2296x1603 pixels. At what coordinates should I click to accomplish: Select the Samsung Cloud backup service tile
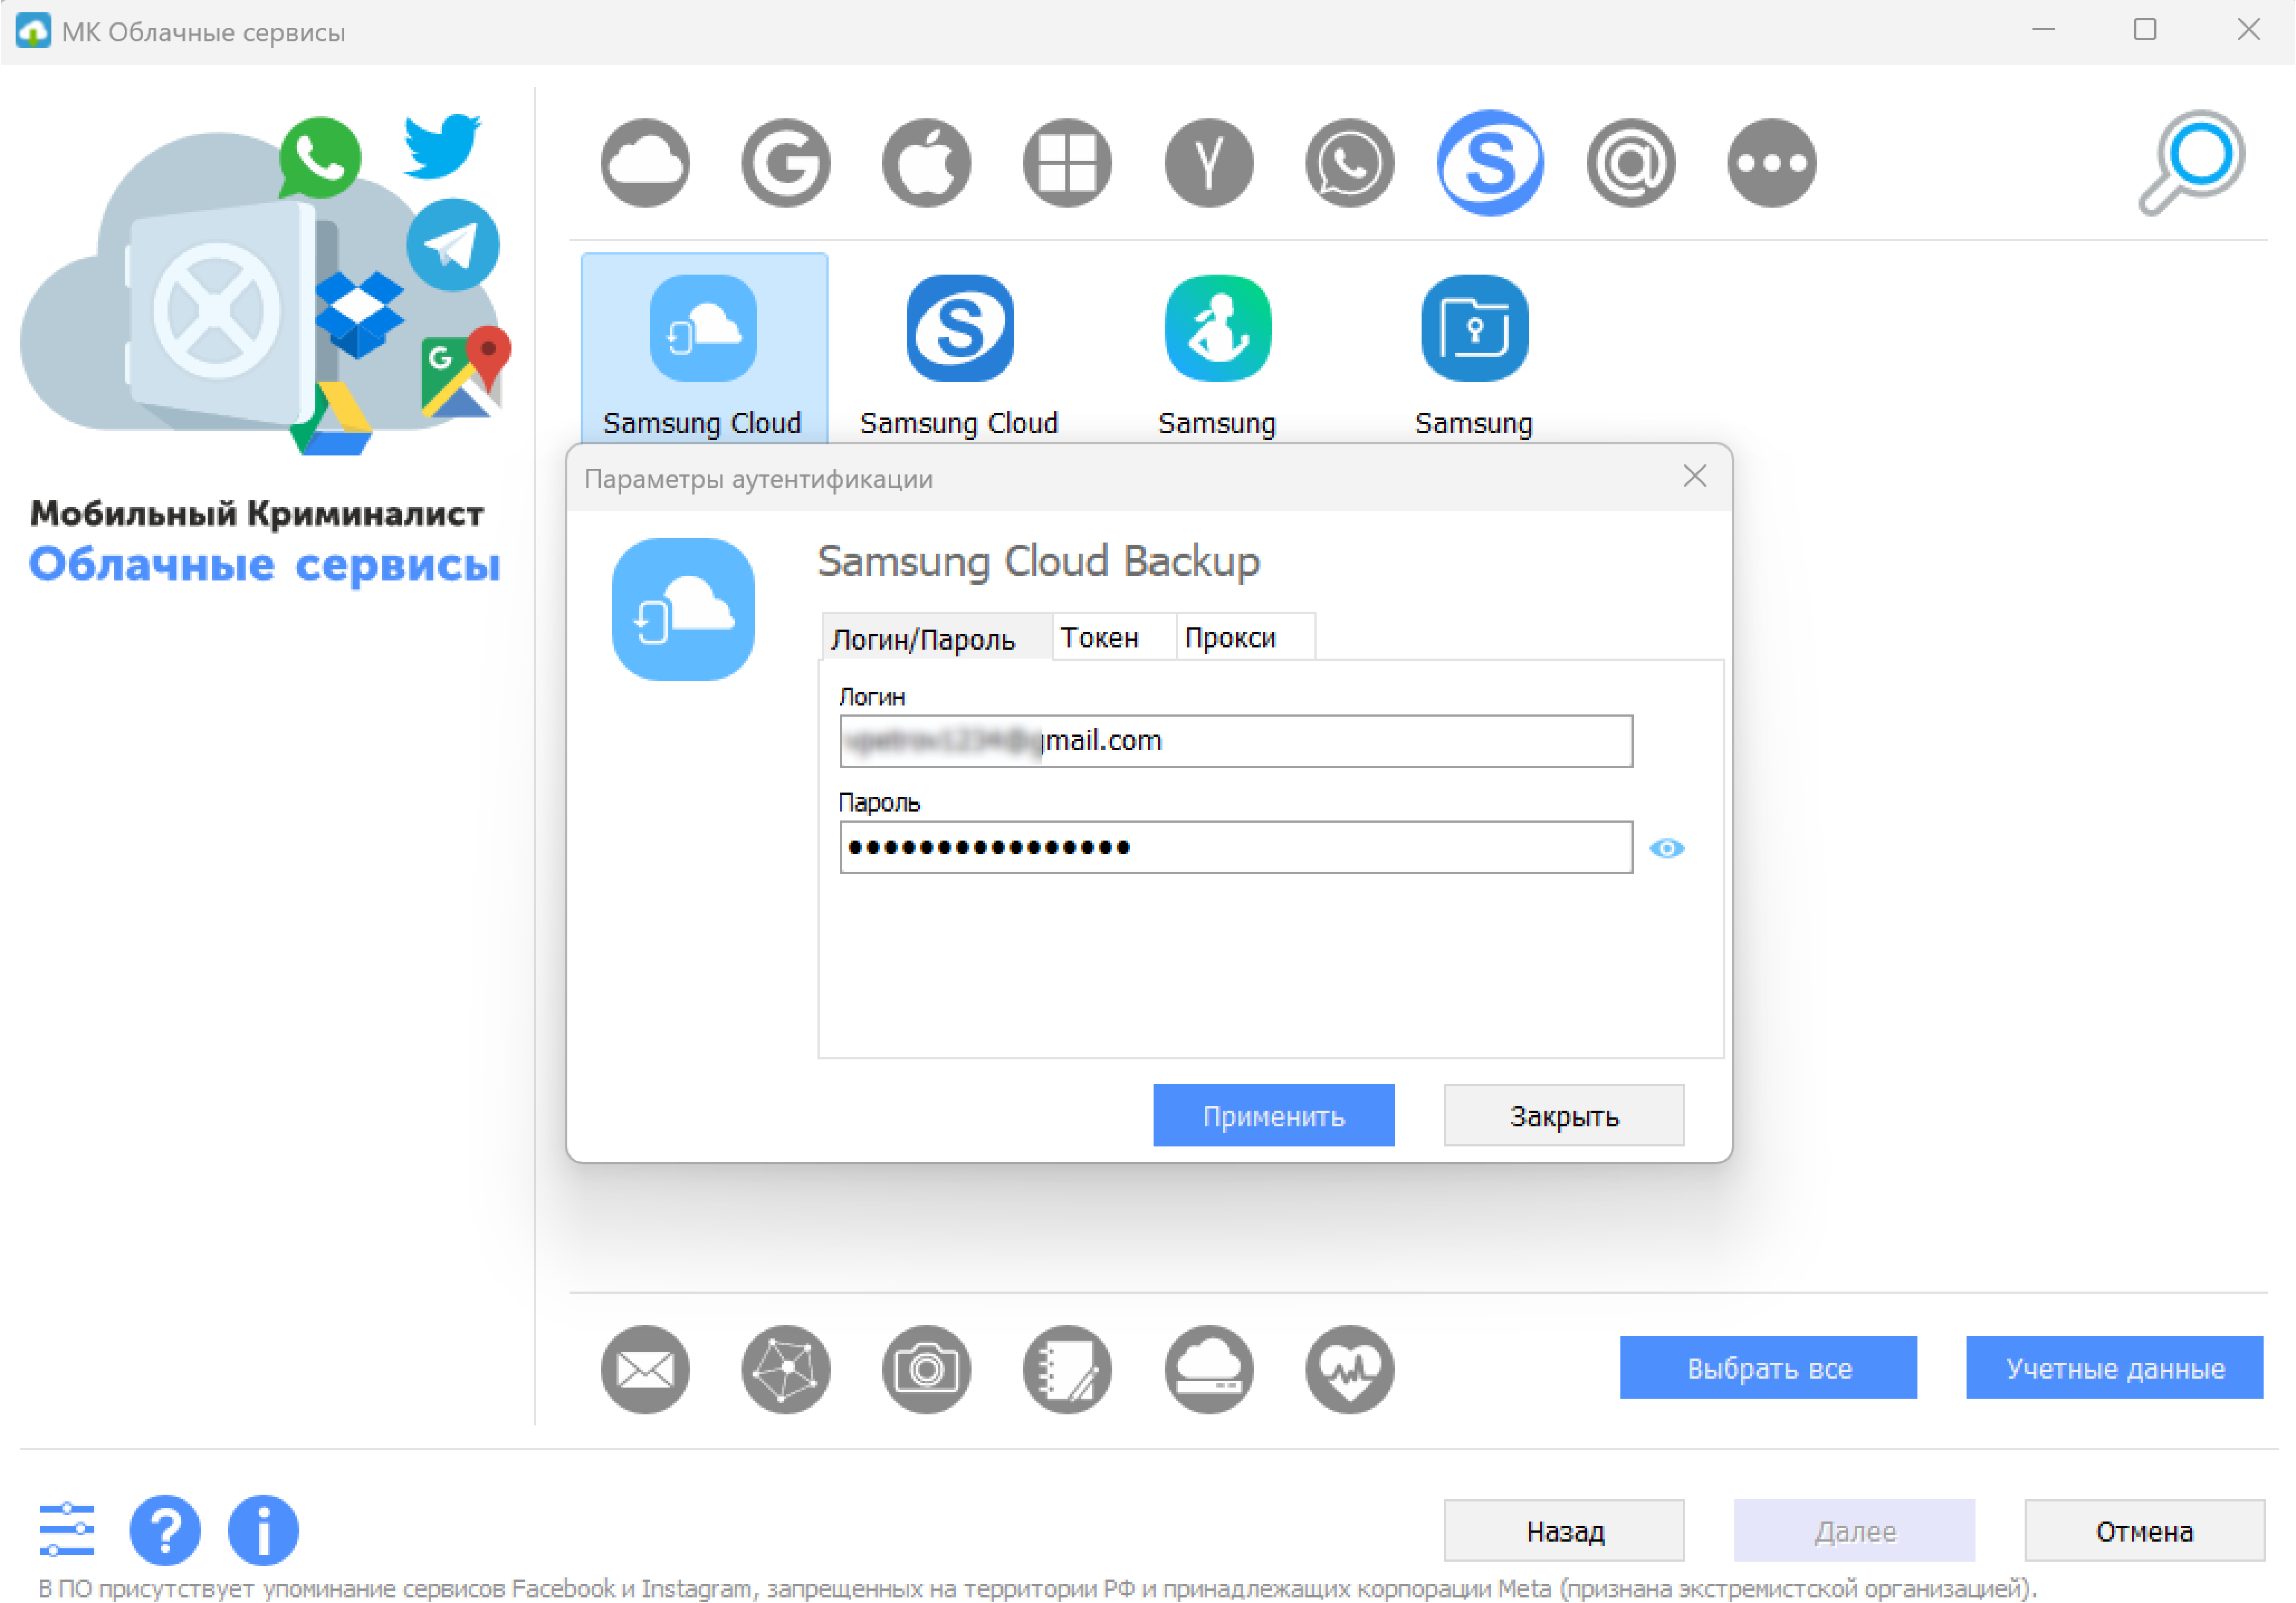(704, 349)
